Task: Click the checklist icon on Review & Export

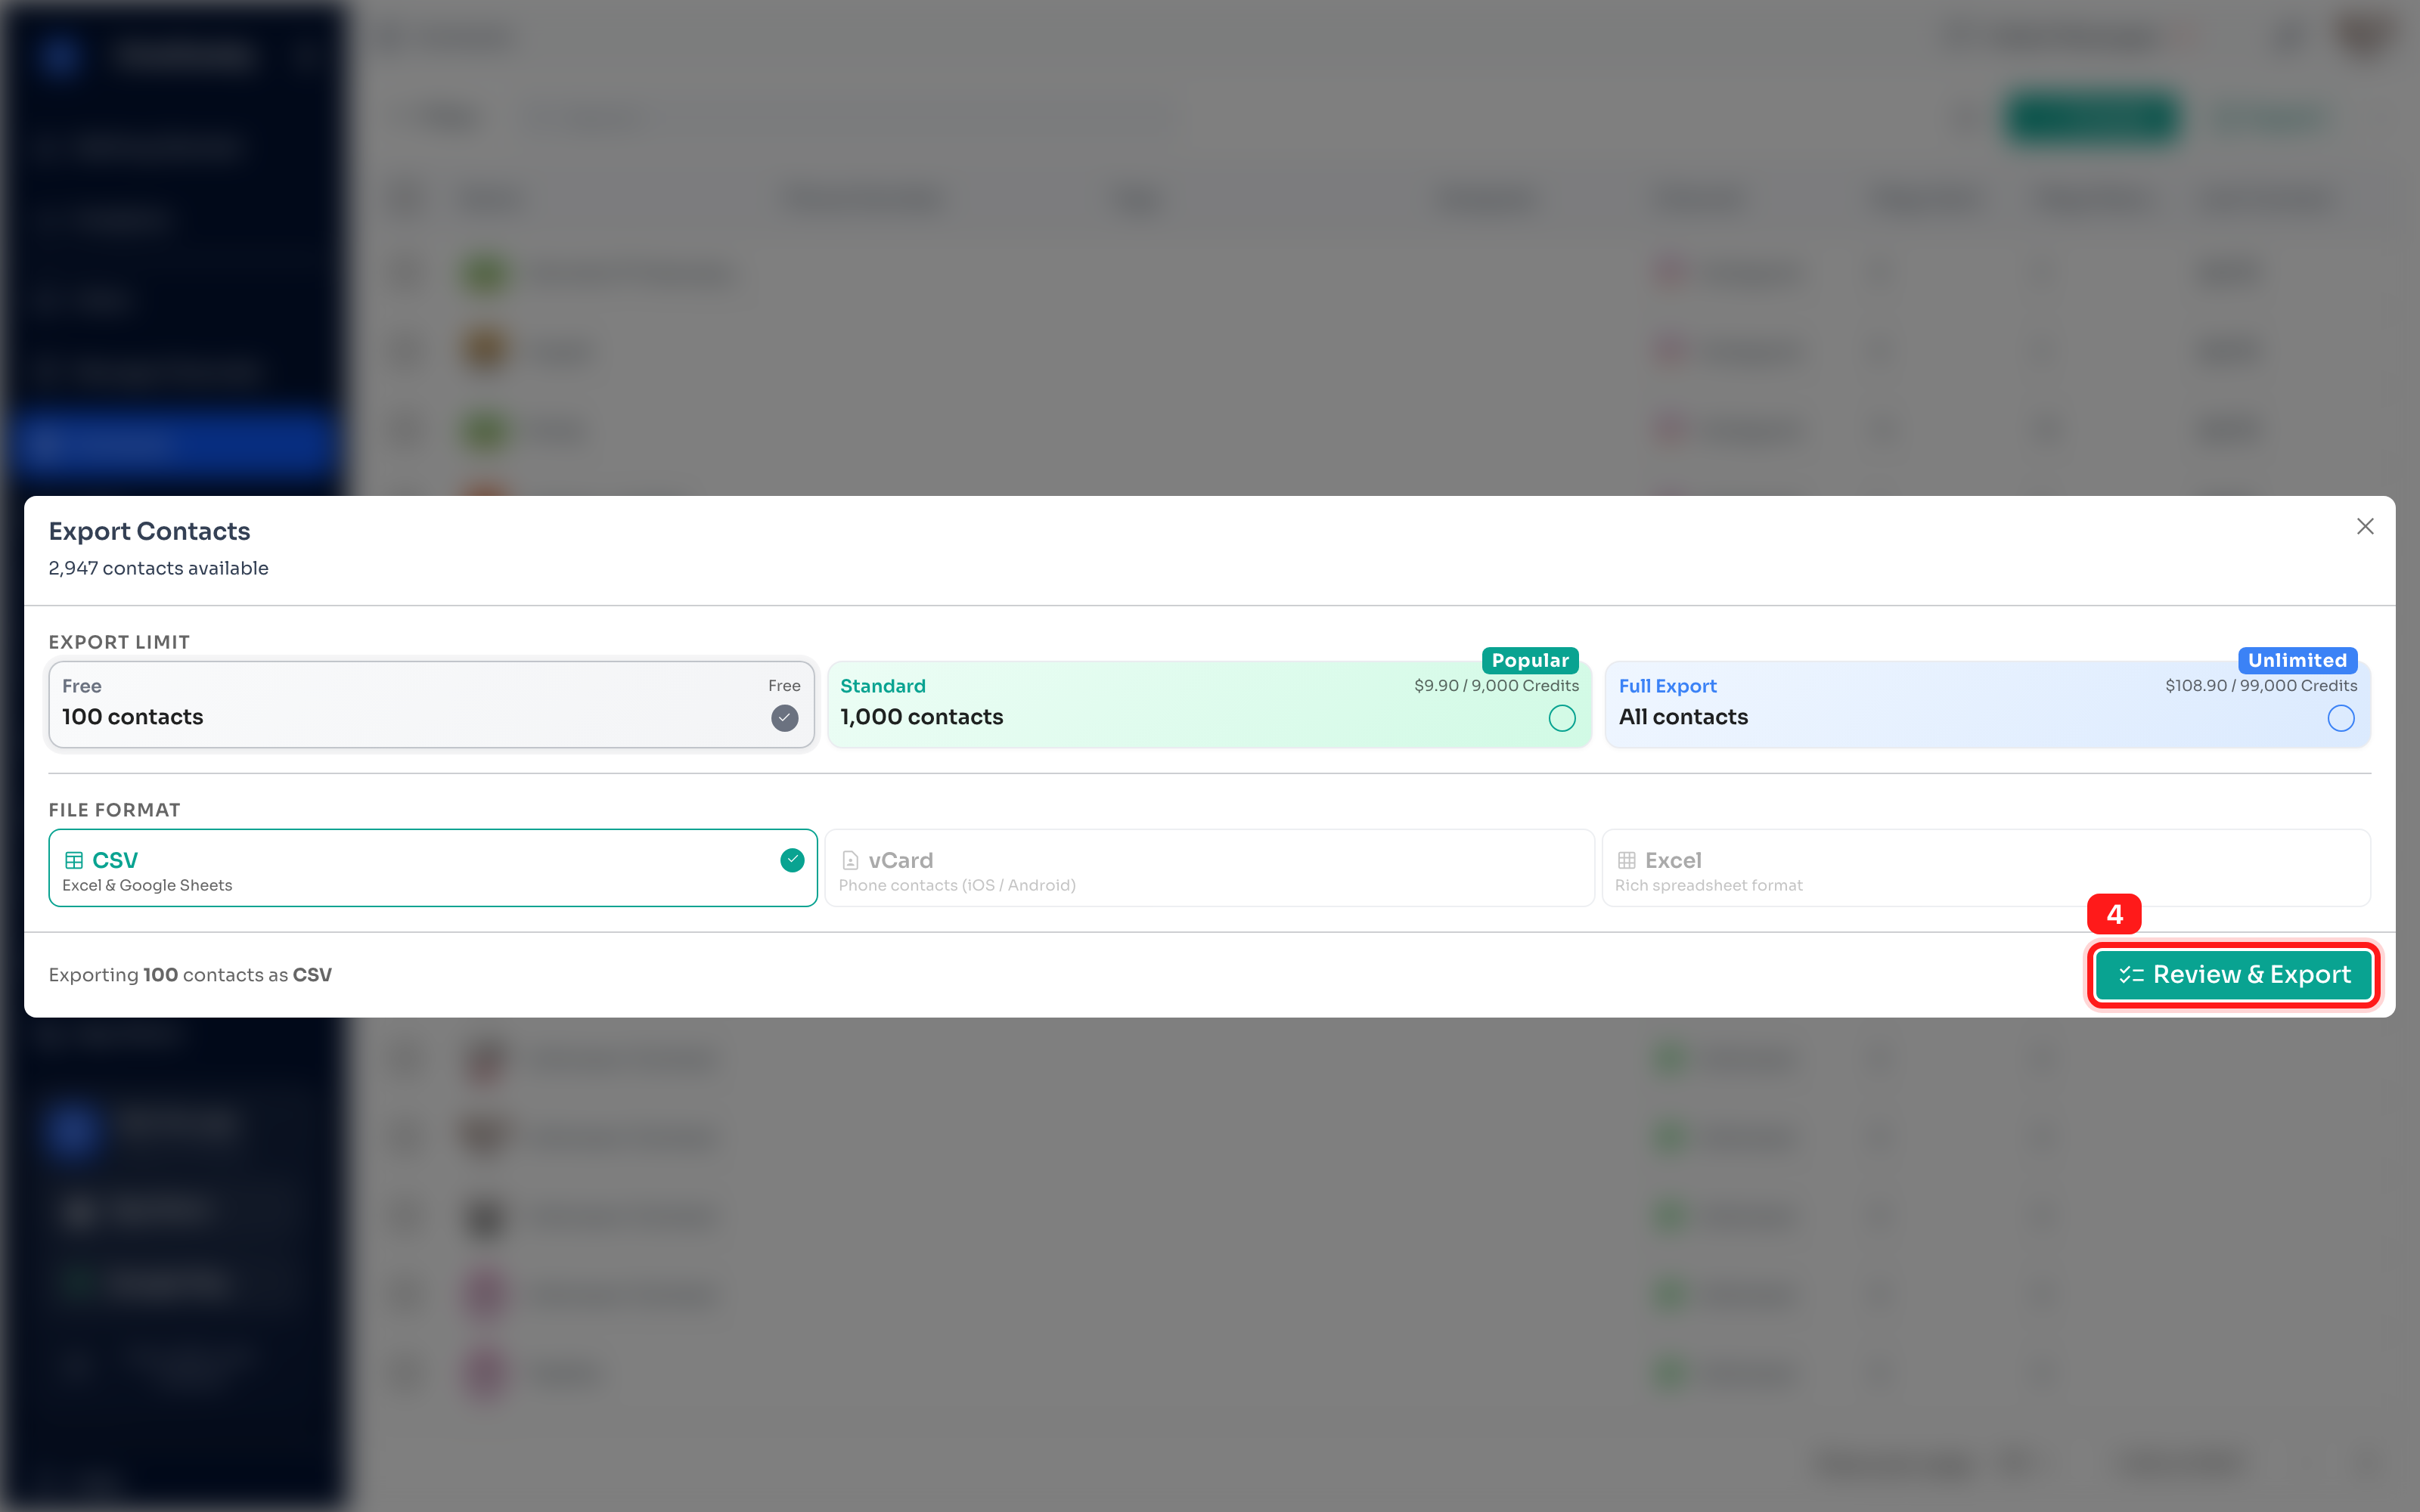Action: [2131, 975]
